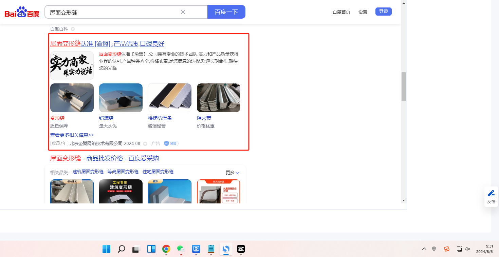Click the Baidu logo
The width and height of the screenshot is (499, 257).
pos(22,13)
